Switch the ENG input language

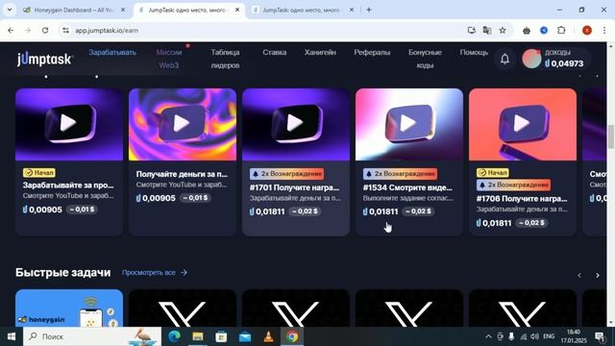point(549,336)
